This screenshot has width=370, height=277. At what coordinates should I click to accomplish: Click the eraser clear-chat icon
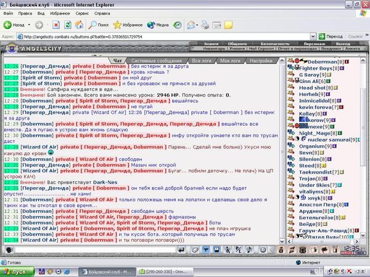195,250
